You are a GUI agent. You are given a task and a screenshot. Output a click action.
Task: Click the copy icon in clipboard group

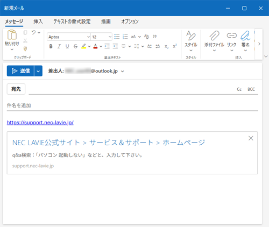point(25,32)
